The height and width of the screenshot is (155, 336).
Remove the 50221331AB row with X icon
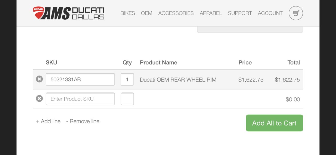39,79
